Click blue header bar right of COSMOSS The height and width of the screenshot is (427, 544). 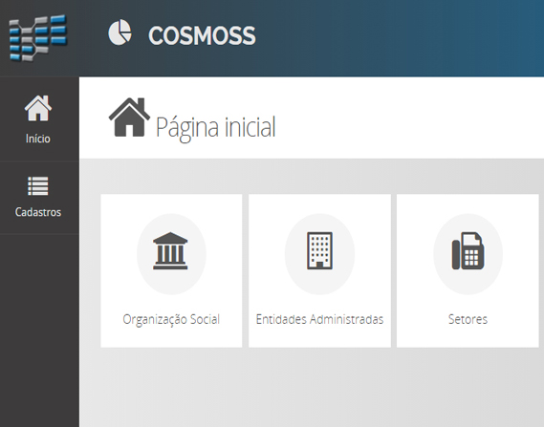(399, 38)
